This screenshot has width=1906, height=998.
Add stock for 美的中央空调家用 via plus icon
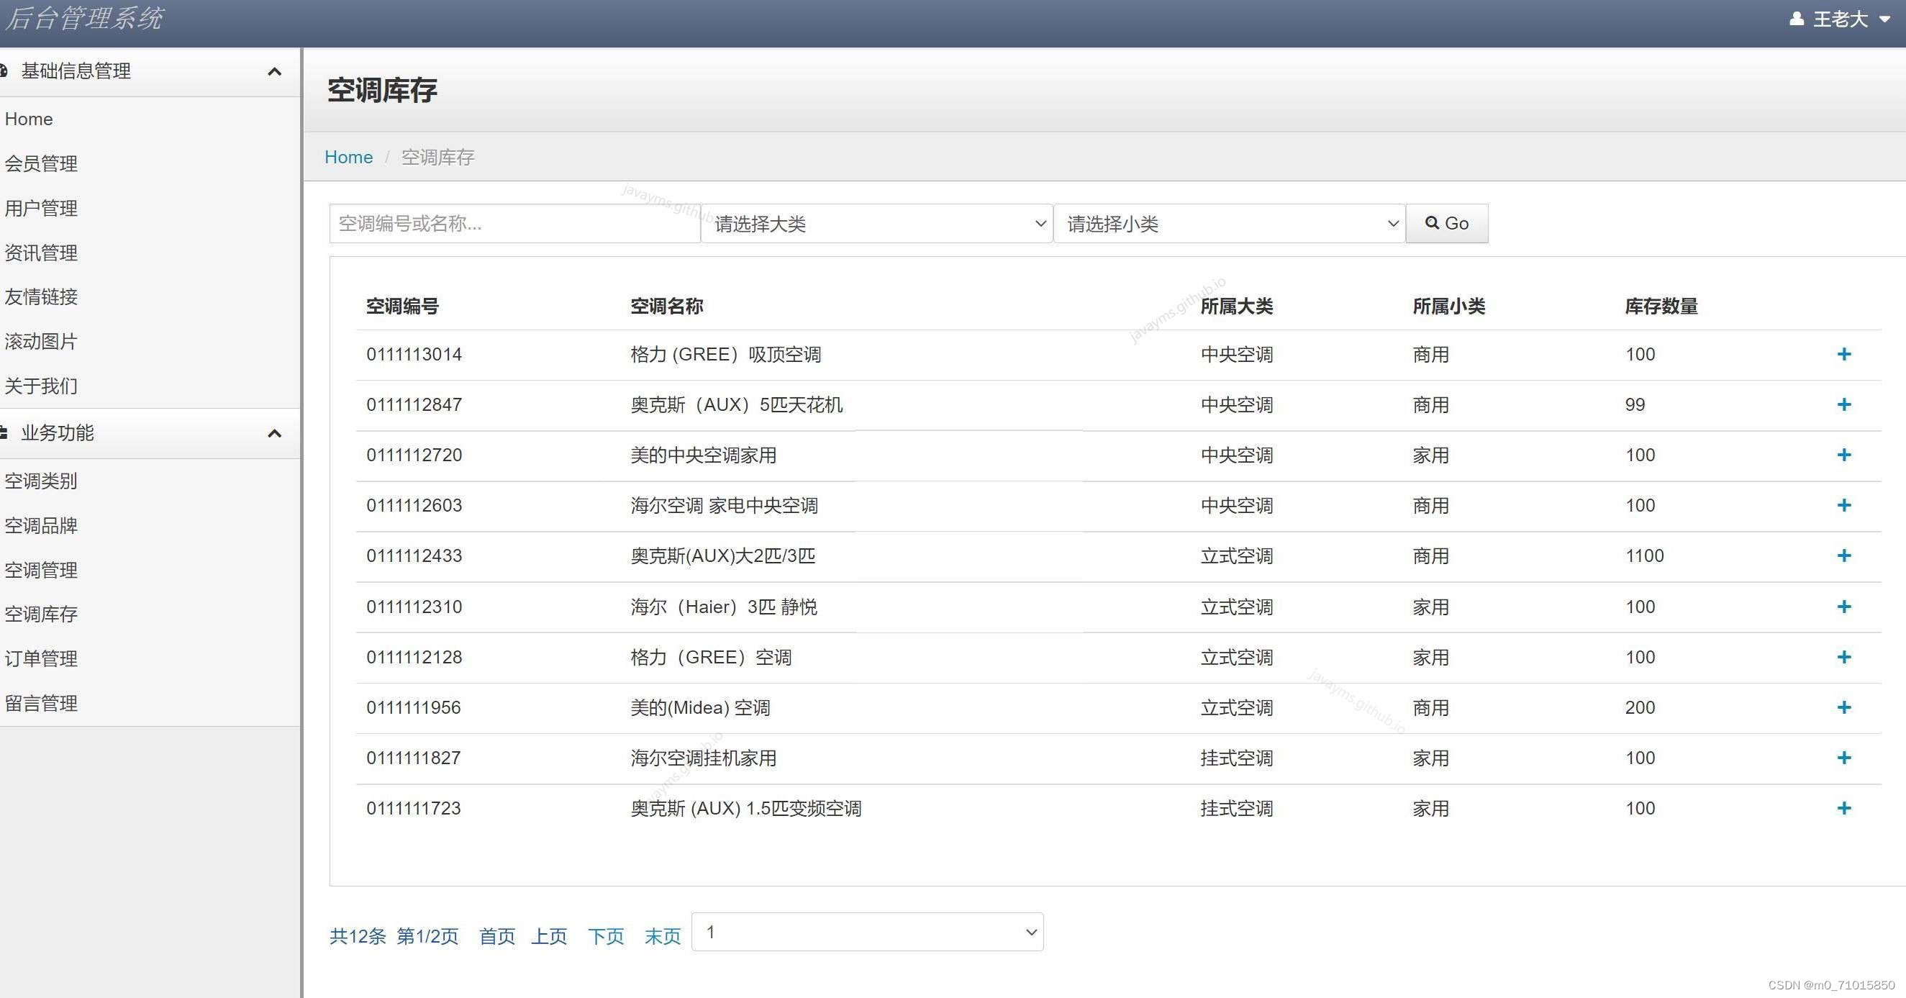tap(1844, 455)
